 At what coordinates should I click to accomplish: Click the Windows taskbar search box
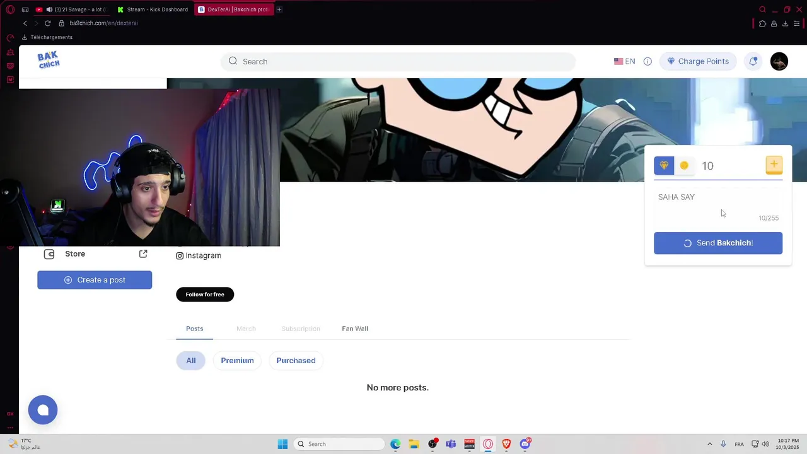tap(339, 444)
